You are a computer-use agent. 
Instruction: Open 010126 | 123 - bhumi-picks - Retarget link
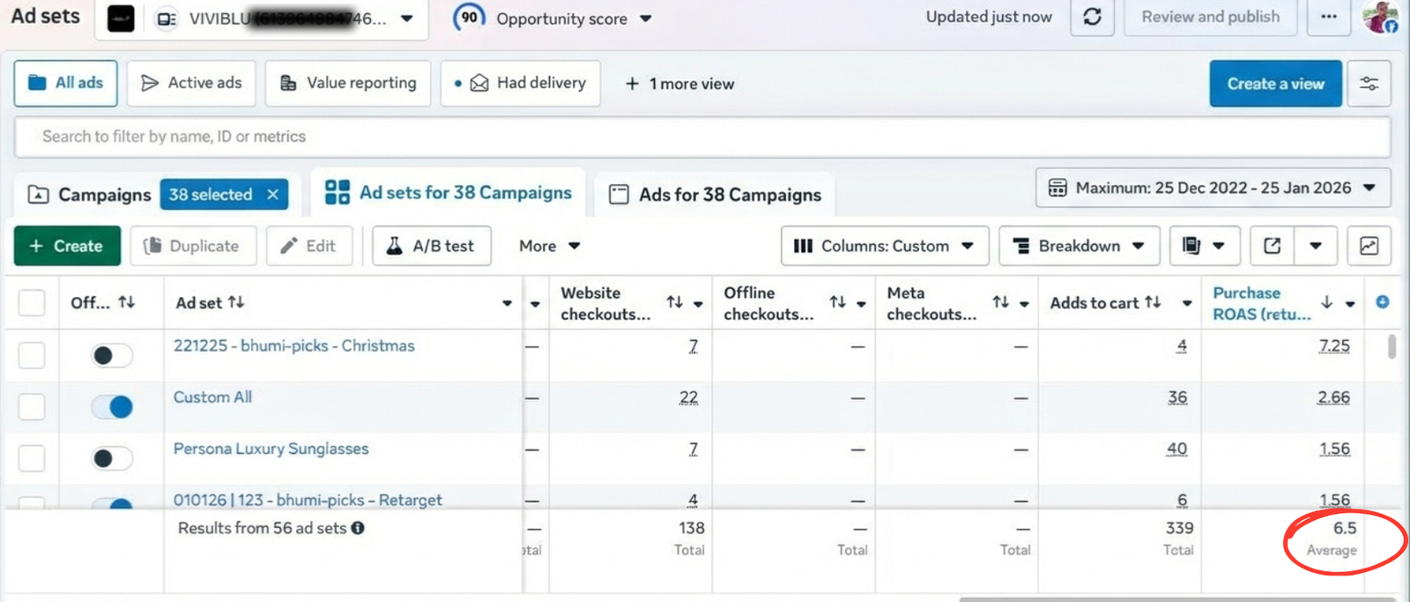pos(308,500)
